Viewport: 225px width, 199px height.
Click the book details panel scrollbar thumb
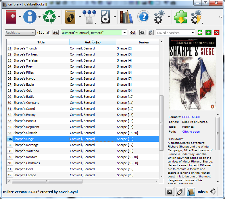click(218, 133)
